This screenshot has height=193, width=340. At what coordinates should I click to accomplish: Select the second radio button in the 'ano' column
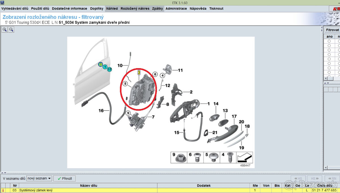329,45
